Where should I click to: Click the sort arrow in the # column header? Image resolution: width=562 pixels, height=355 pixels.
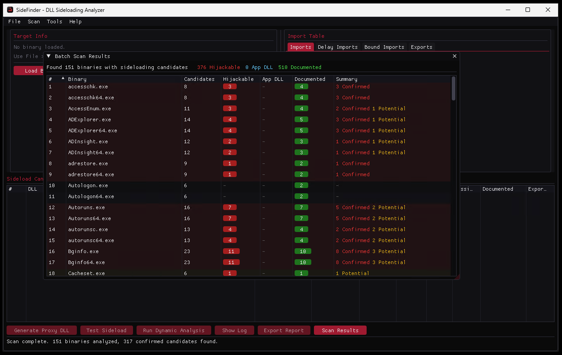[63, 78]
